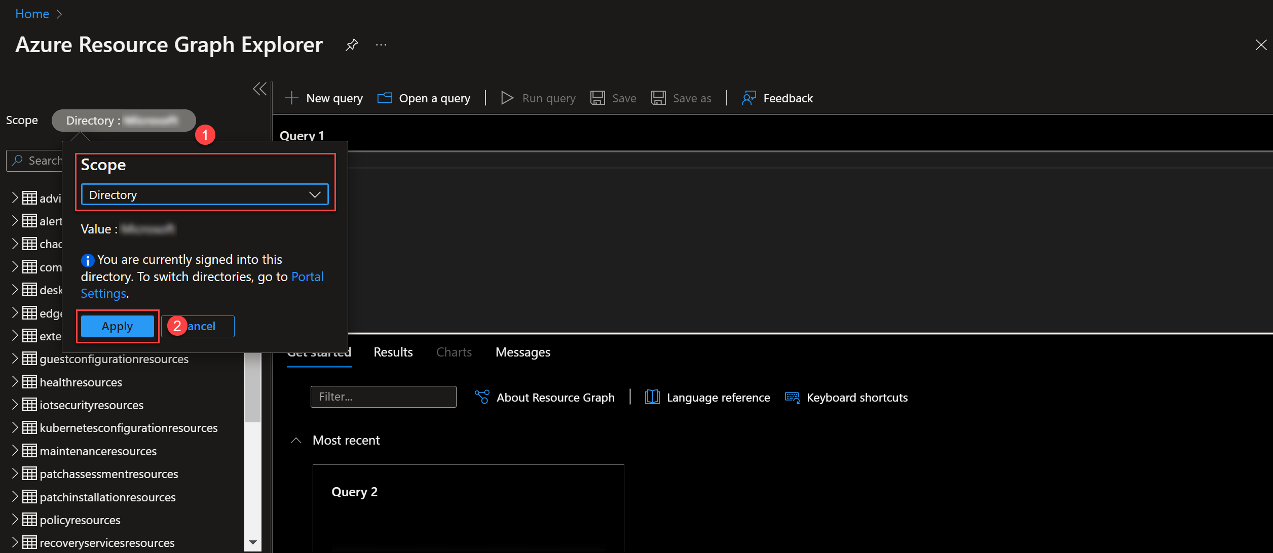Click the Cancel button in Scope popup
The height and width of the screenshot is (553, 1273).
coord(198,326)
